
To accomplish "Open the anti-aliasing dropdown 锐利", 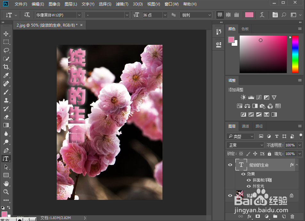I will pyautogui.click(x=210, y=15).
